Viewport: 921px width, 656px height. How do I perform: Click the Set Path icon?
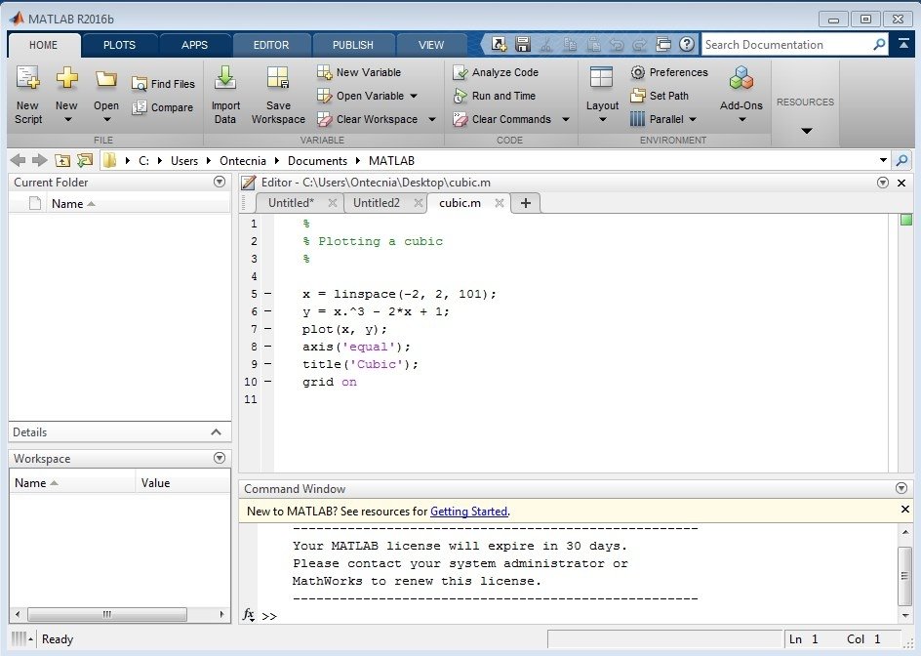pyautogui.click(x=638, y=96)
